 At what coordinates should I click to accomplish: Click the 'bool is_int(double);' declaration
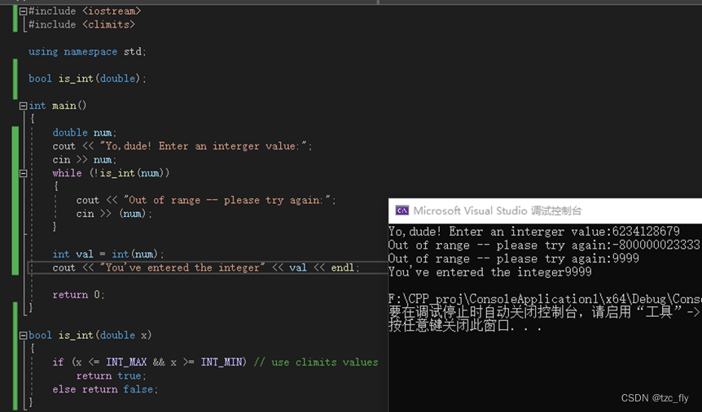click(87, 79)
